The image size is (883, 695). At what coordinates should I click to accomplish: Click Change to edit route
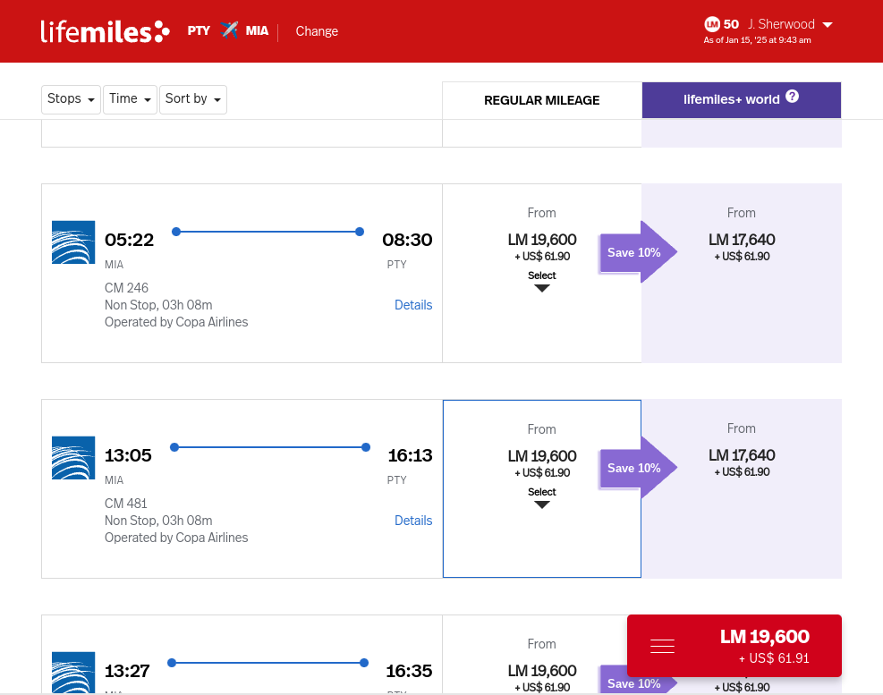click(317, 31)
